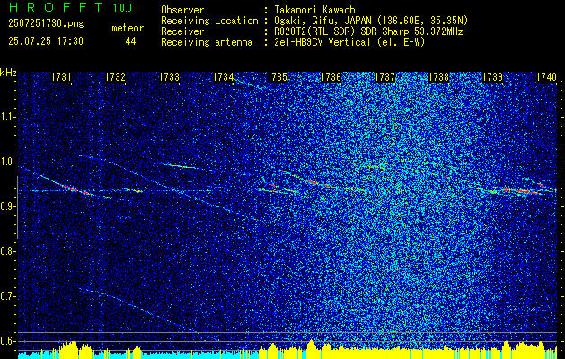Select the filename 2507251730.png
This screenshot has width=565, height=359.
click(46, 24)
